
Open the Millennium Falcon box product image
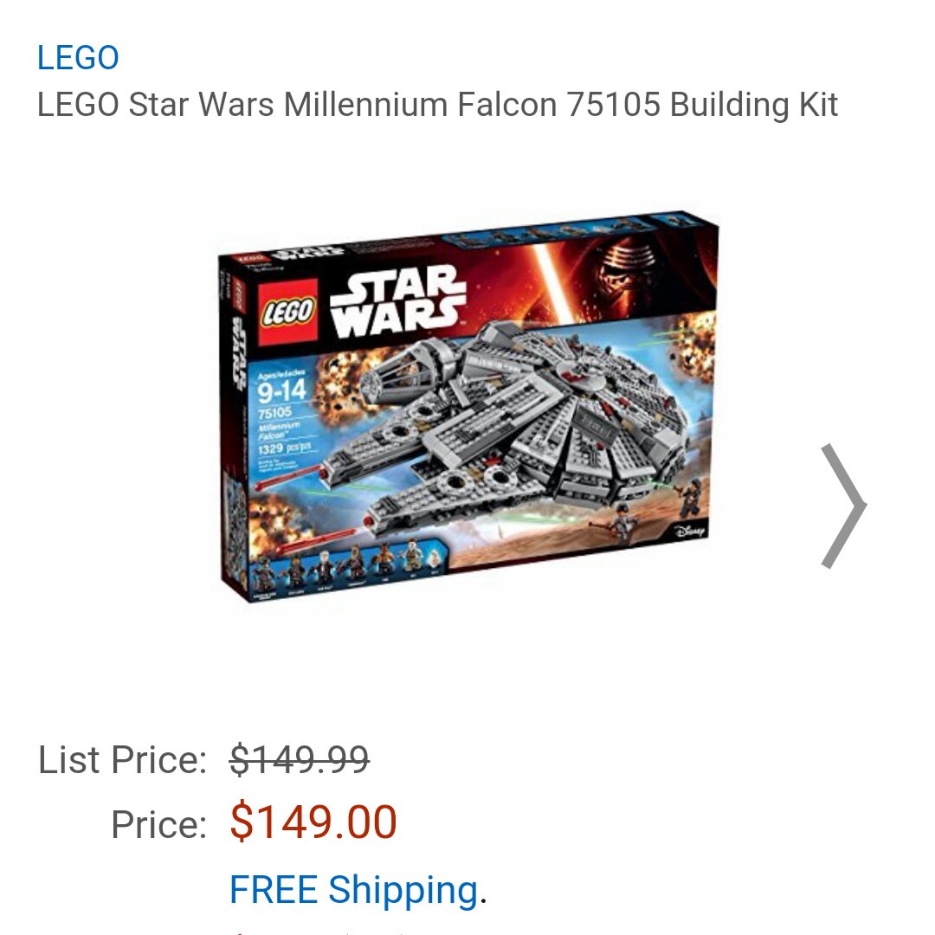click(468, 405)
